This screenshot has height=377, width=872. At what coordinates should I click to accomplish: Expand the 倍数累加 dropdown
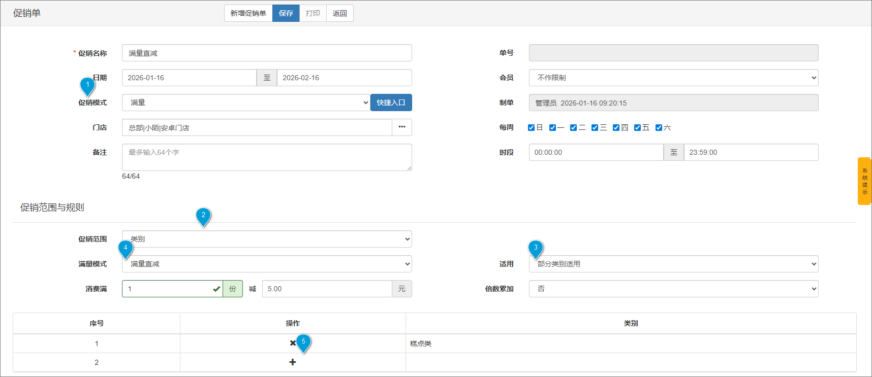(673, 289)
